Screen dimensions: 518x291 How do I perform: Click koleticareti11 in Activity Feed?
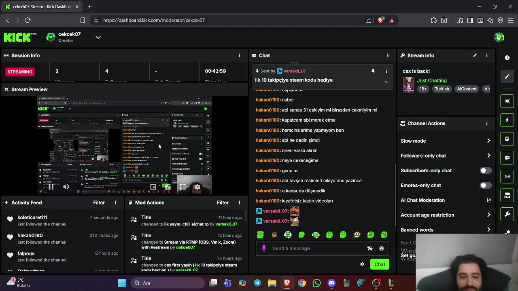point(32,217)
